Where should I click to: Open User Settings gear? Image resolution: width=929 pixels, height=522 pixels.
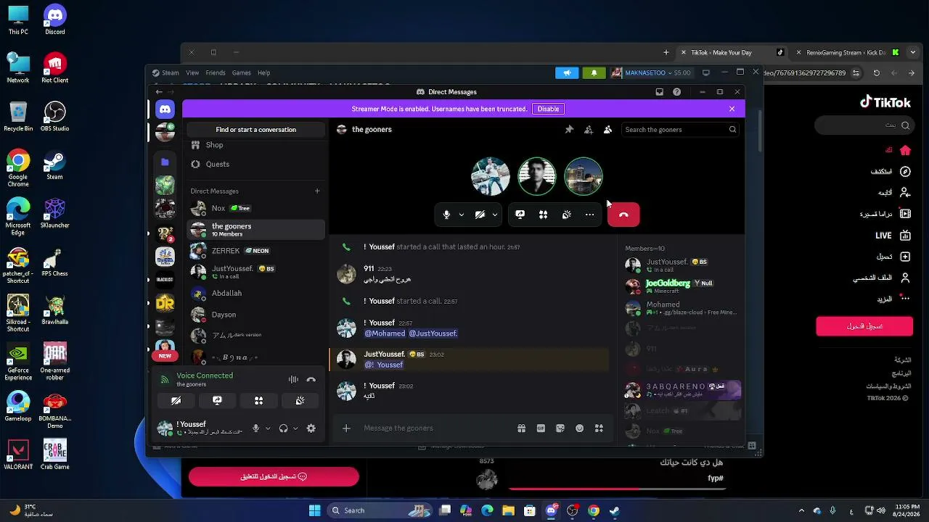click(x=311, y=428)
